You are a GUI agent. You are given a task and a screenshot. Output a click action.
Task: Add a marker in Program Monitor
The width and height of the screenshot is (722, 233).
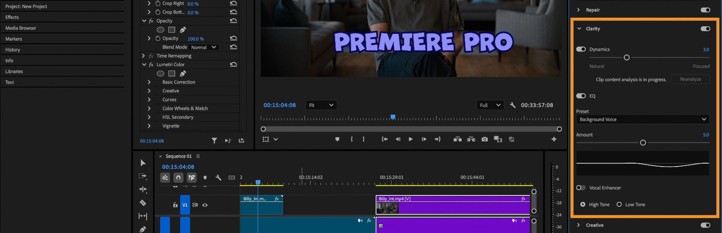click(x=337, y=139)
